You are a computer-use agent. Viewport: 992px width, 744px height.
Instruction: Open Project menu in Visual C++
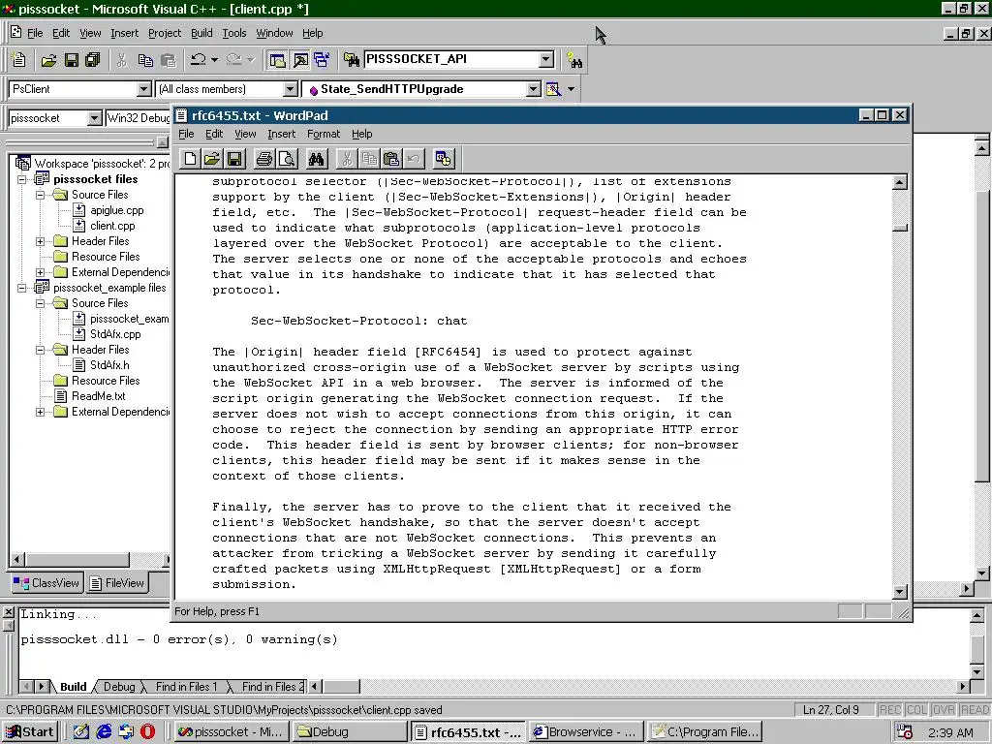click(165, 33)
